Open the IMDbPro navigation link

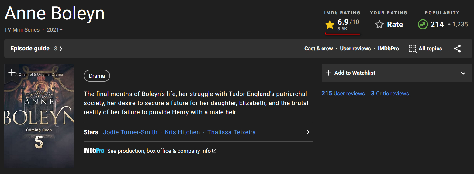click(x=388, y=49)
